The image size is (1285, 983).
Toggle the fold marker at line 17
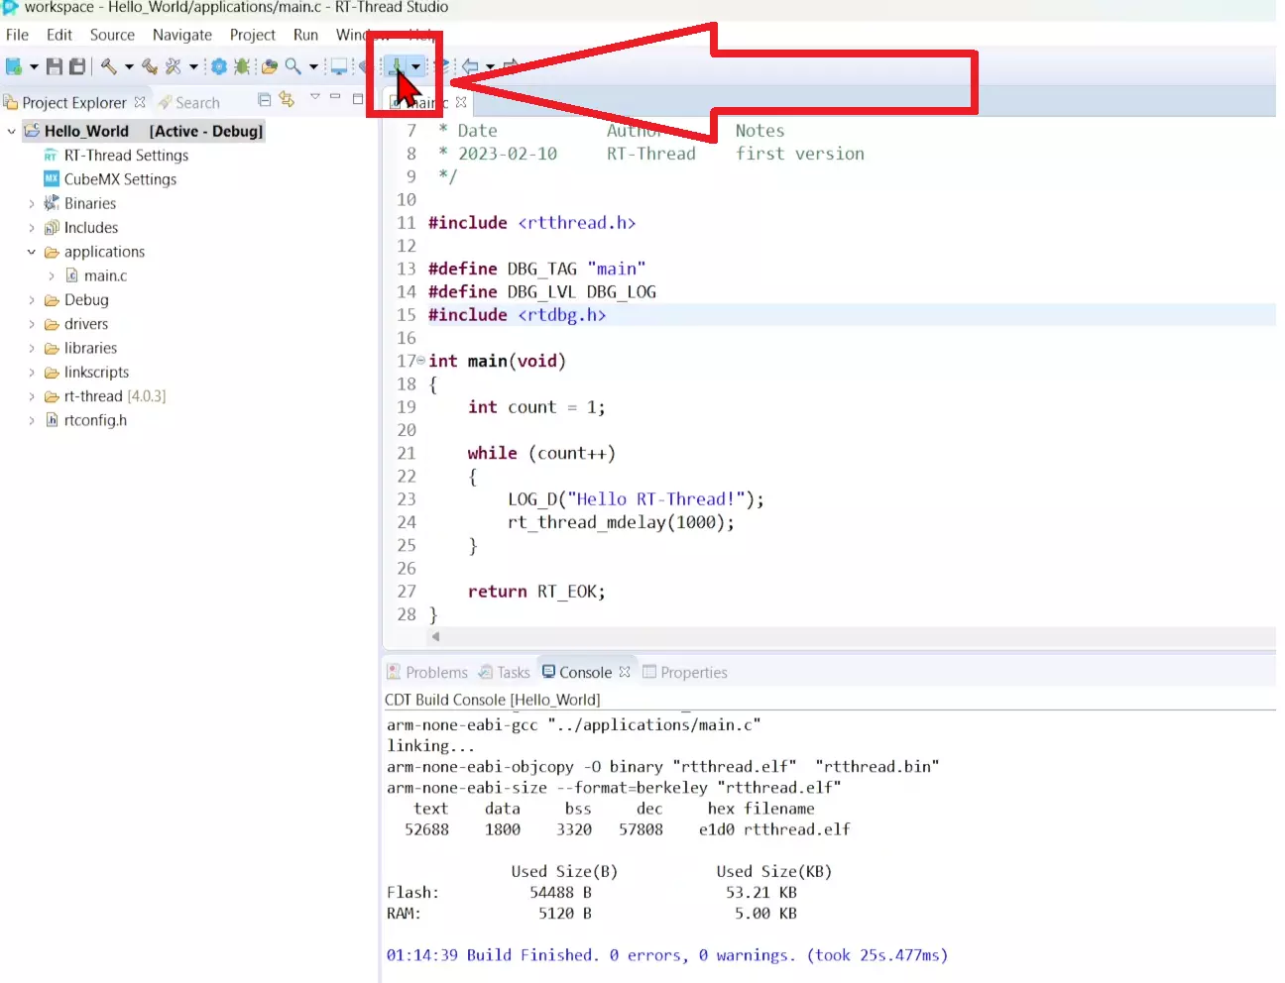(421, 361)
